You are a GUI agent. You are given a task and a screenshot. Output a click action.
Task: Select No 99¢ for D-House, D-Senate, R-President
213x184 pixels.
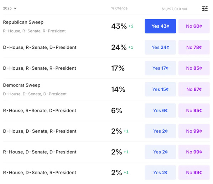coord(194,131)
